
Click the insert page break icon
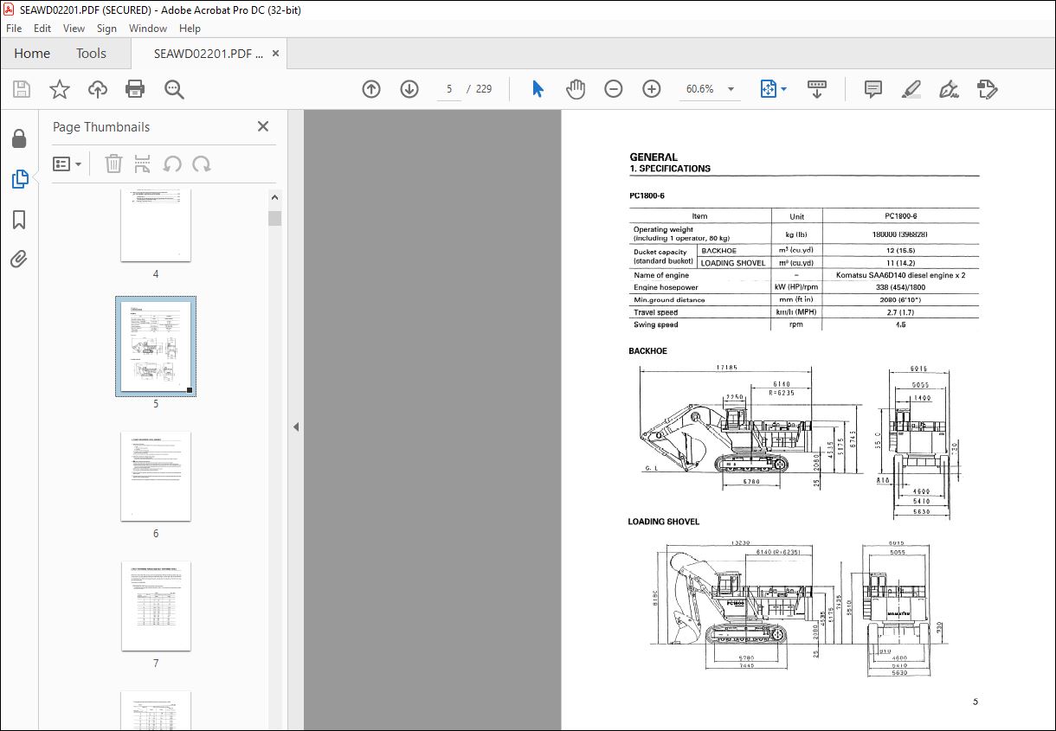[143, 164]
